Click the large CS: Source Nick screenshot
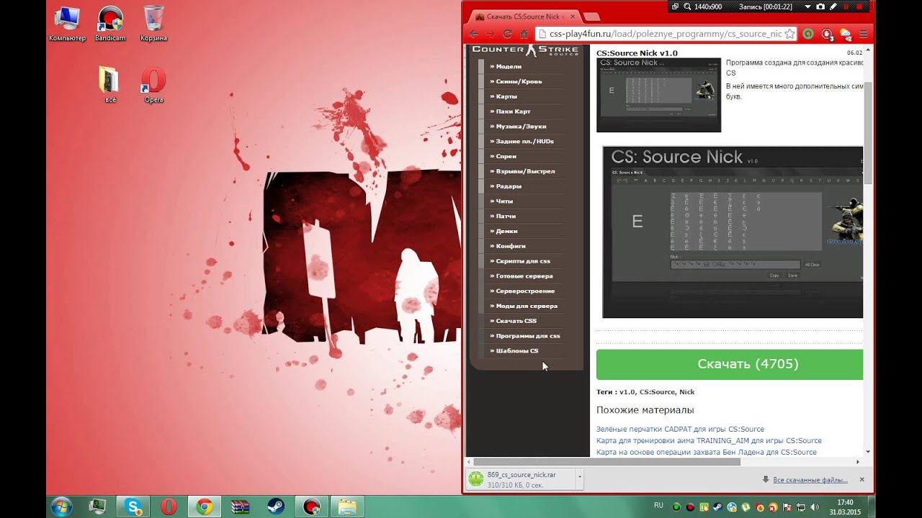 [733, 232]
